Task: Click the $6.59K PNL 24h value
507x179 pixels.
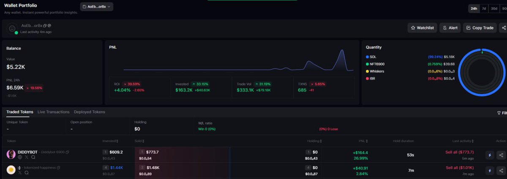Action: tap(16, 88)
